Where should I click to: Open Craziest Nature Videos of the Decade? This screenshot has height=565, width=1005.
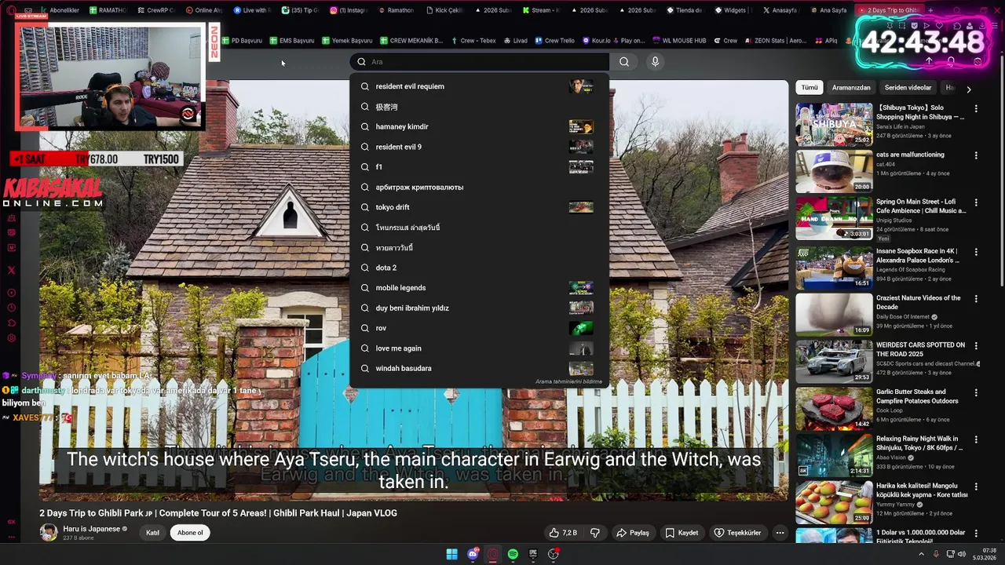(x=834, y=315)
